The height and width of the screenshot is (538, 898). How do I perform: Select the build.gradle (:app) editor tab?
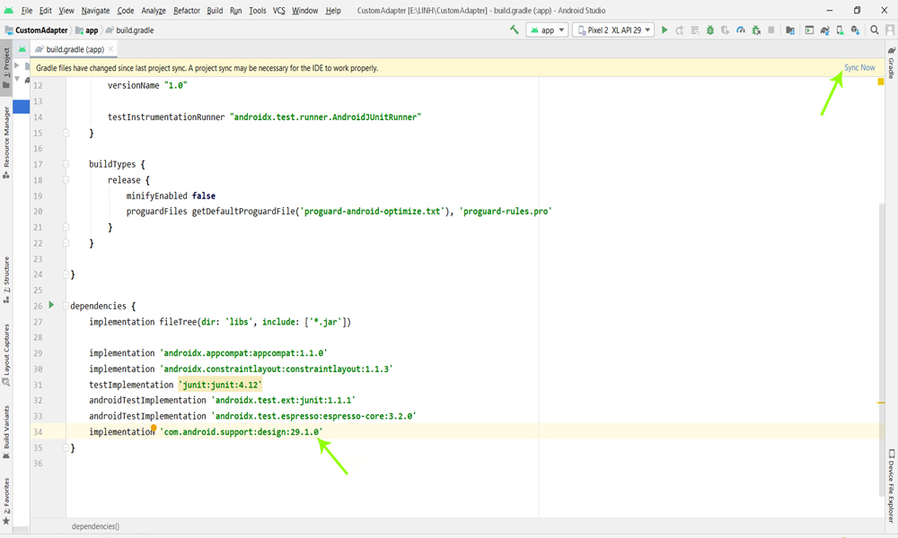[x=74, y=49]
